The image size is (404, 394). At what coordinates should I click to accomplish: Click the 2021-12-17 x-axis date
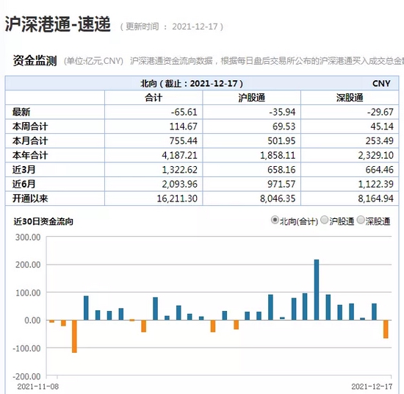[372, 387]
